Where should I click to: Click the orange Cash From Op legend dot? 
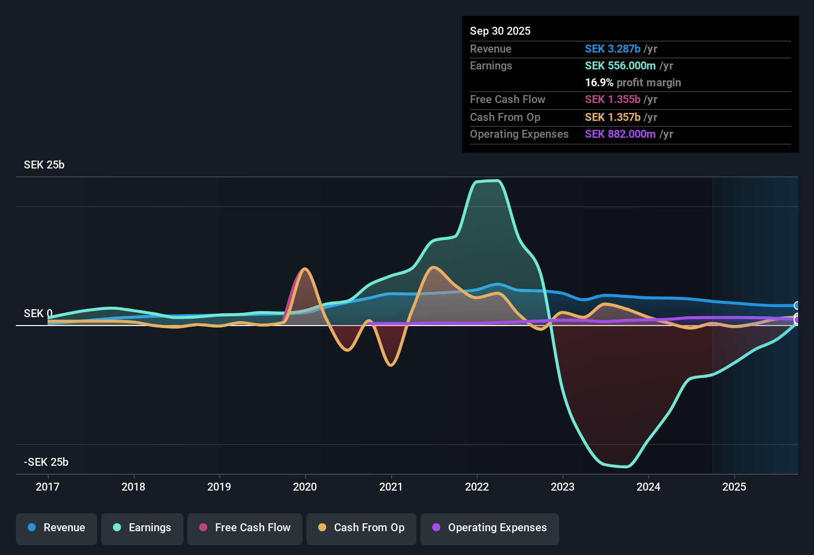pos(322,528)
